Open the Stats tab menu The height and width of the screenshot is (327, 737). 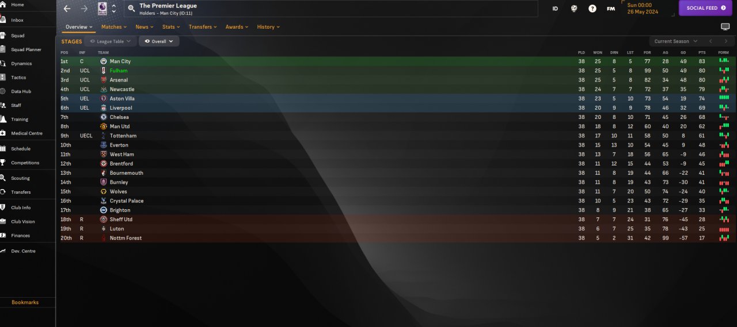click(171, 27)
